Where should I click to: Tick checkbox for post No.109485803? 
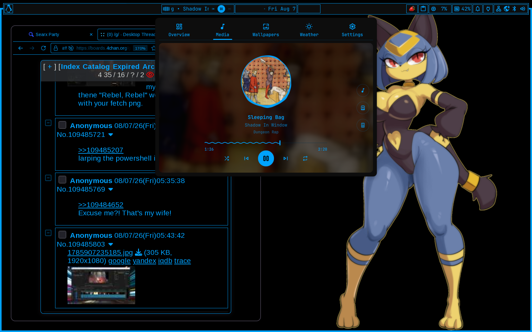(x=62, y=235)
